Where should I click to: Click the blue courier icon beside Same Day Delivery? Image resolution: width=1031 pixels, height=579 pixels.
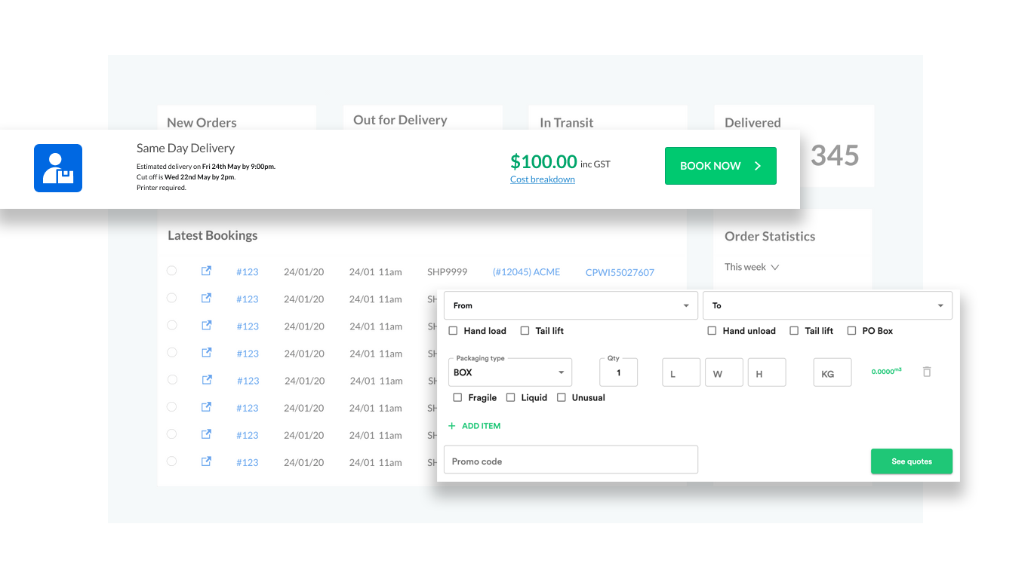58,167
